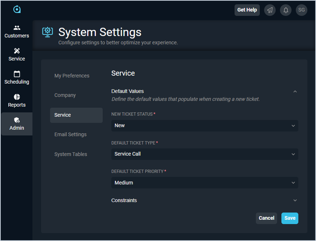The height and width of the screenshot is (241, 316).
Task: Open the Admin shield icon
Action: [x=17, y=120]
